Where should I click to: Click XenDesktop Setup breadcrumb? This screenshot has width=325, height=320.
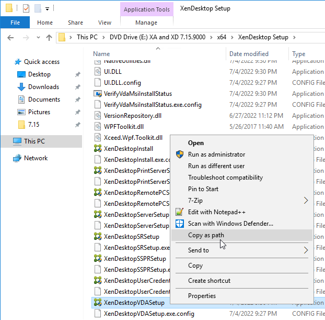tap(263, 37)
